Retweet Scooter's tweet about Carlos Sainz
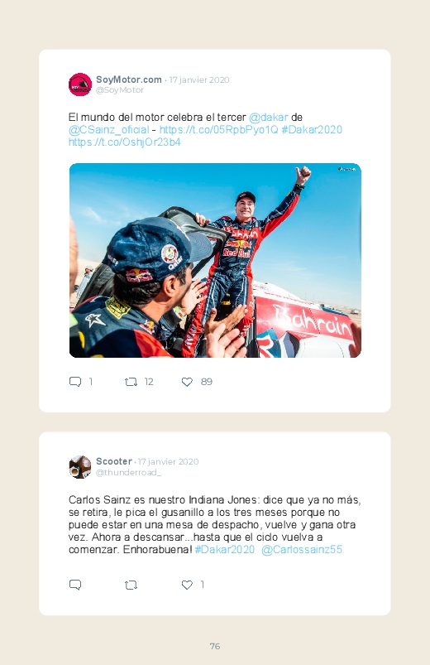 [x=131, y=585]
